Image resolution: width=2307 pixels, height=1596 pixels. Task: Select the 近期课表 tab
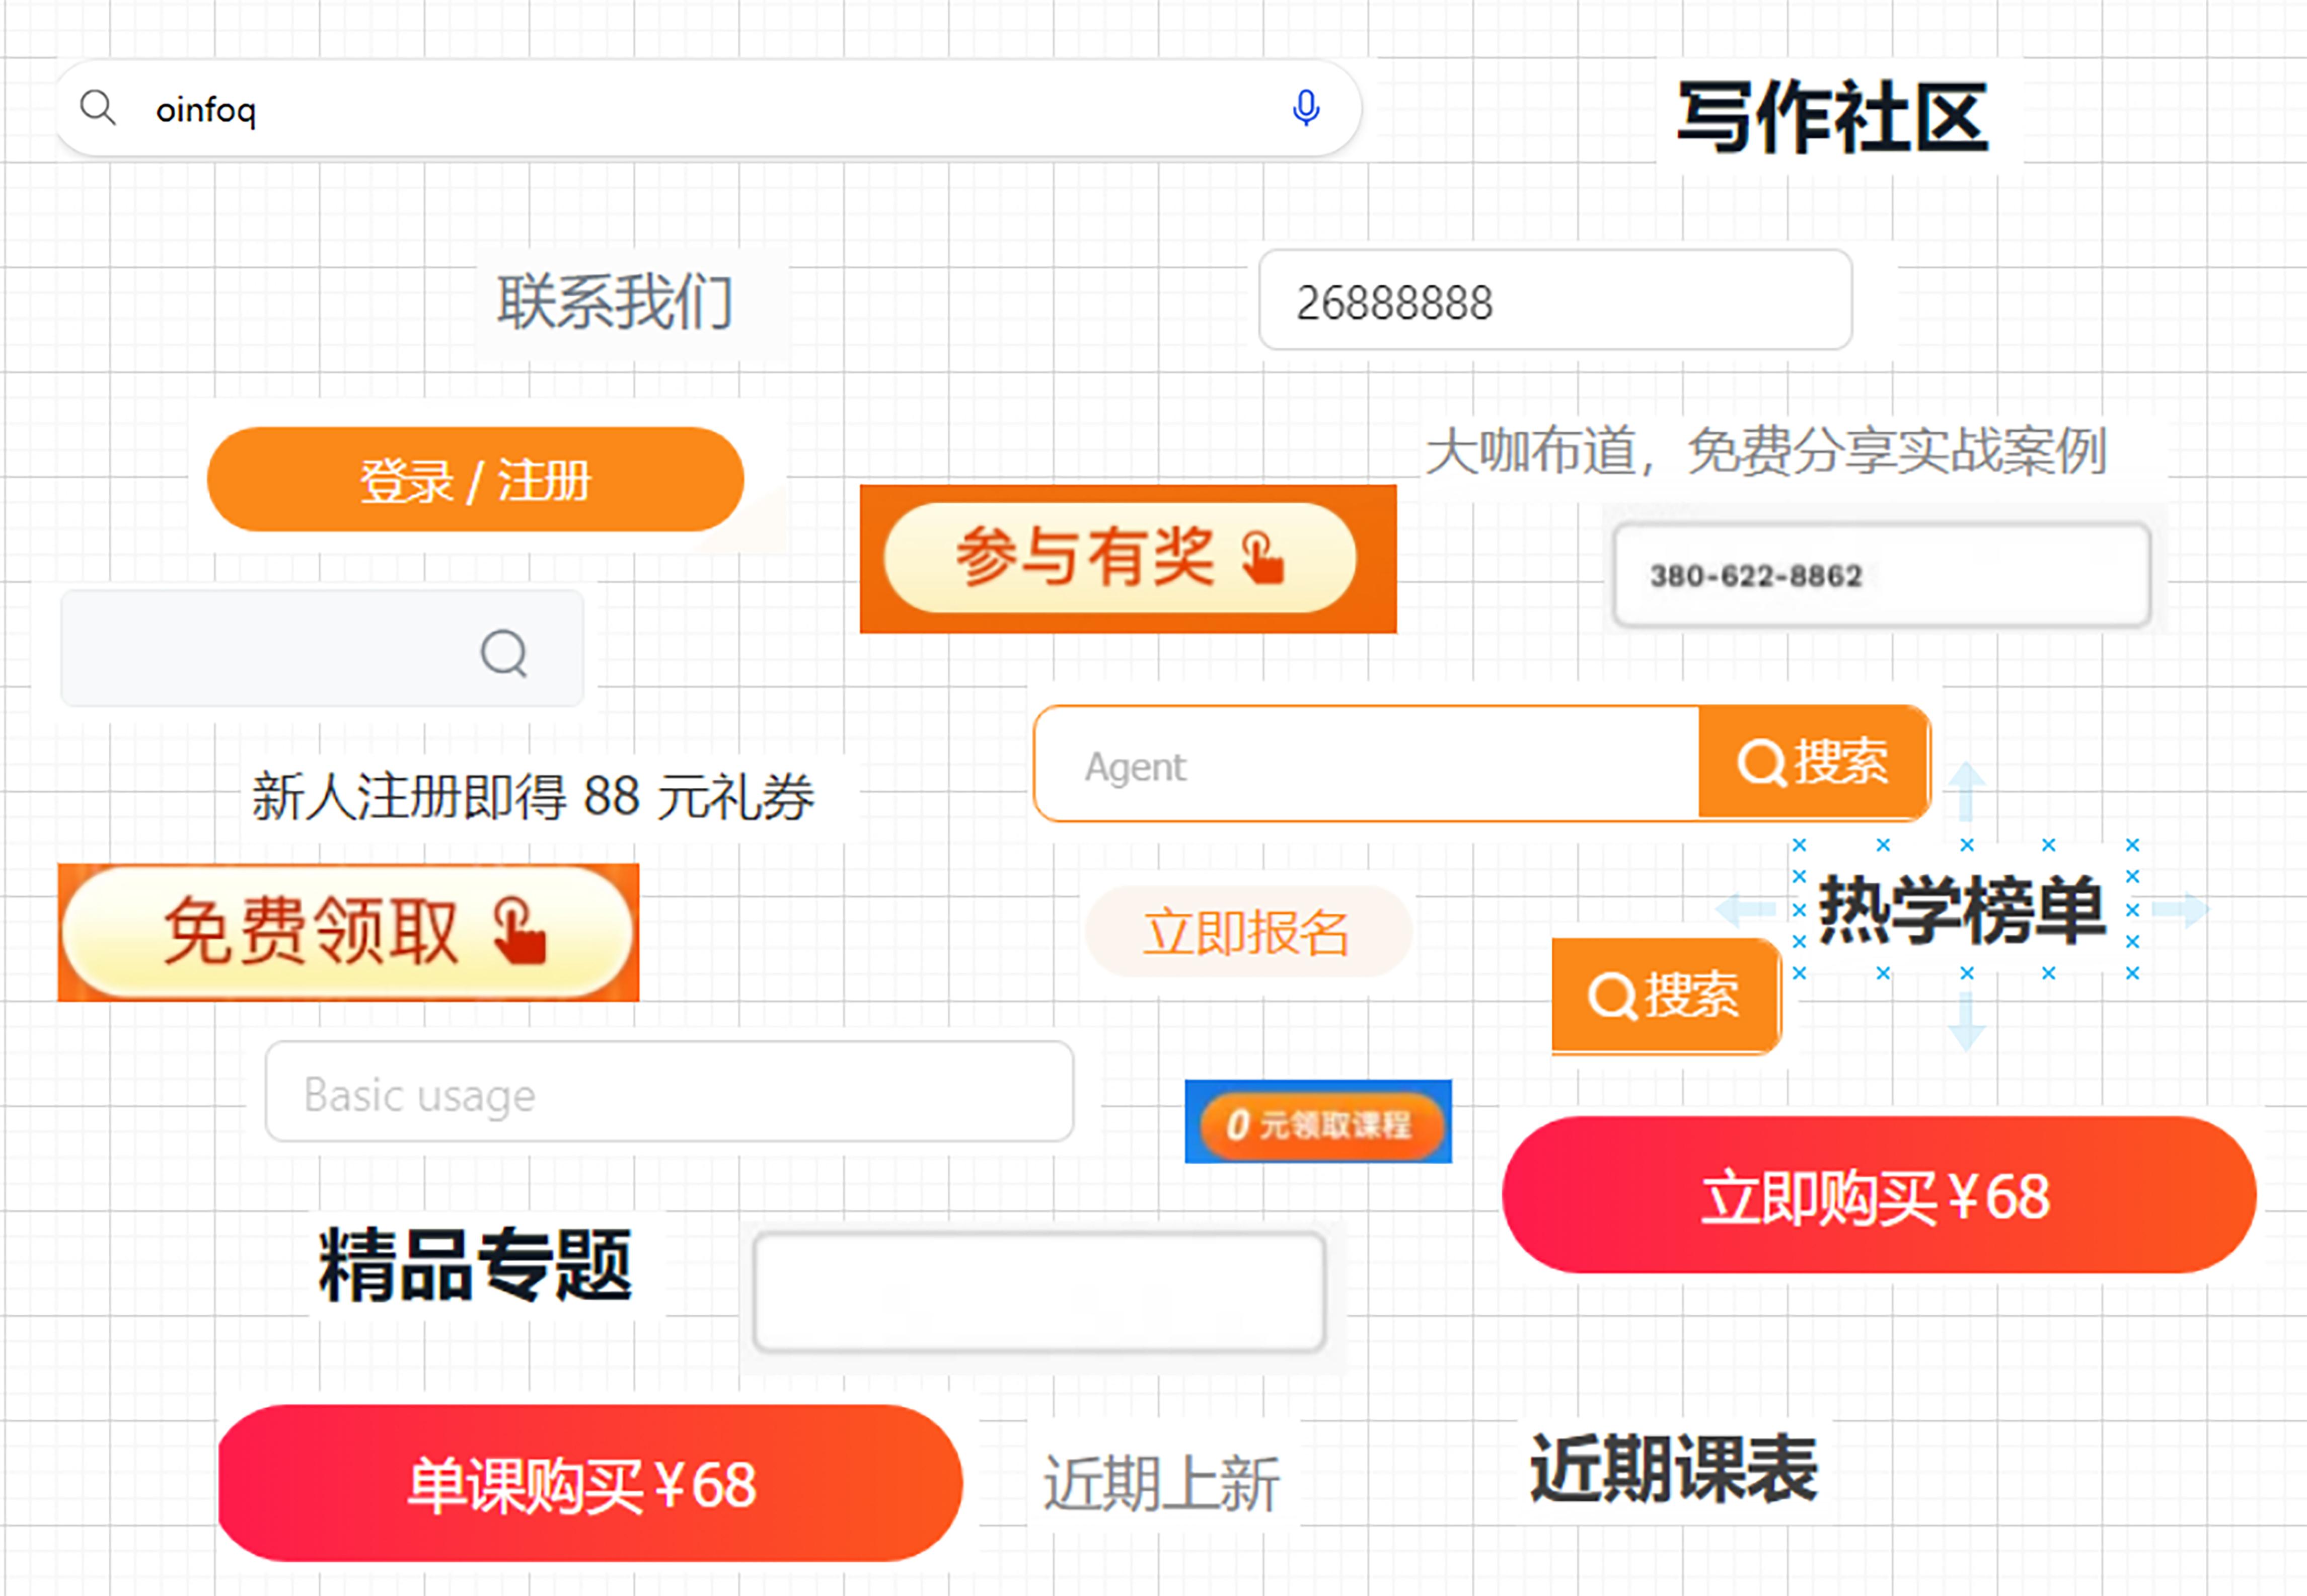click(1673, 1469)
